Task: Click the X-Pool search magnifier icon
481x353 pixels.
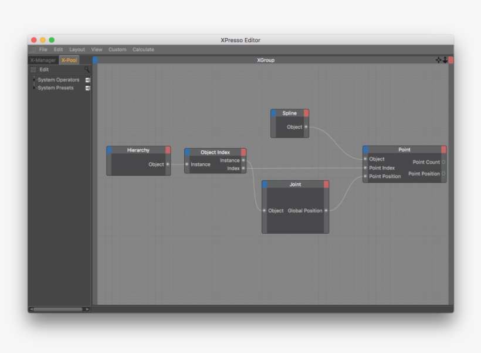Action: click(87, 70)
